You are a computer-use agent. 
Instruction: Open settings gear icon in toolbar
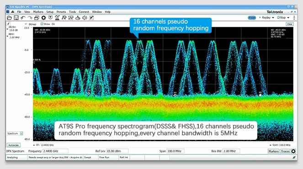coord(44,18)
